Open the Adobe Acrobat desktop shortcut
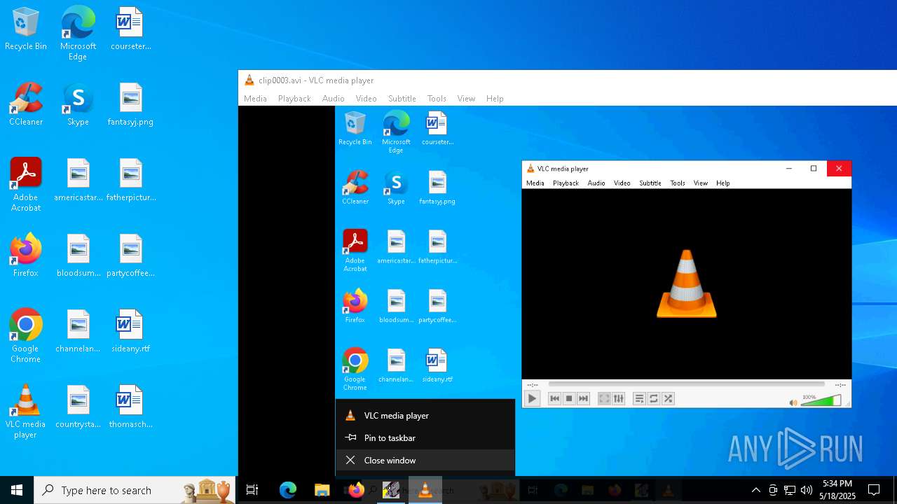 [x=26, y=185]
